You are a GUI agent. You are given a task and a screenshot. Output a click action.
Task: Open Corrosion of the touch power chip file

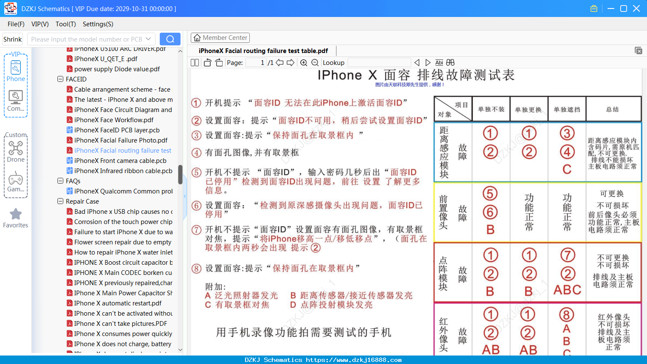[119, 222]
